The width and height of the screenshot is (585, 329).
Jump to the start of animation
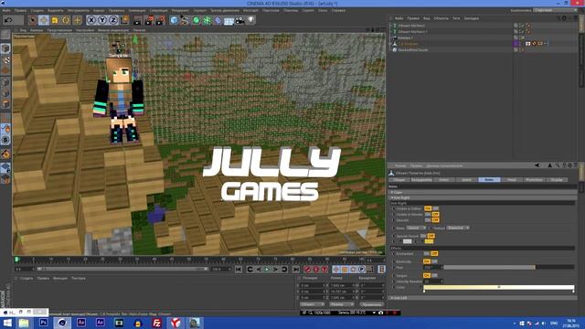(x=239, y=270)
